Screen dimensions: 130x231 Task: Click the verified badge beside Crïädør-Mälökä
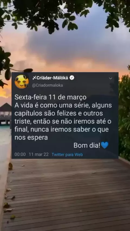pos(72,78)
